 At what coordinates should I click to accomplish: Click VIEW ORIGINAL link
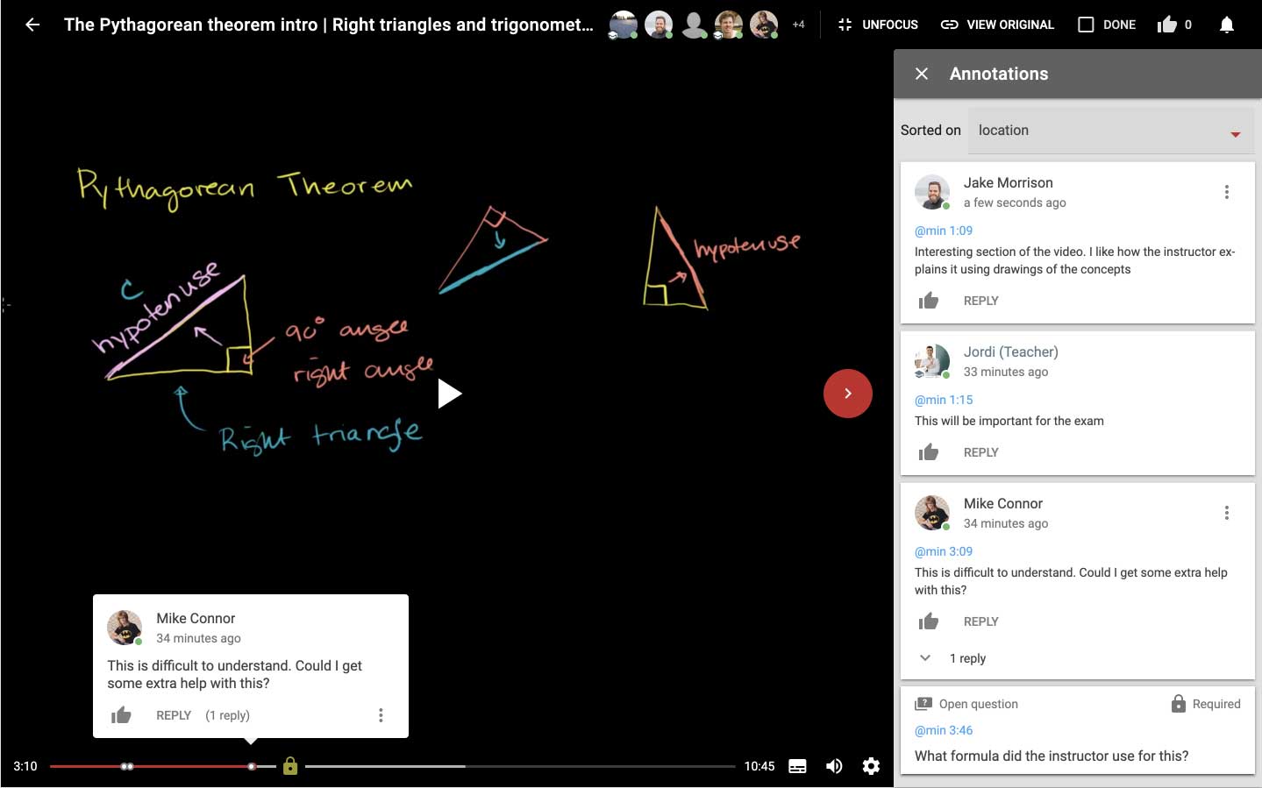click(x=997, y=25)
